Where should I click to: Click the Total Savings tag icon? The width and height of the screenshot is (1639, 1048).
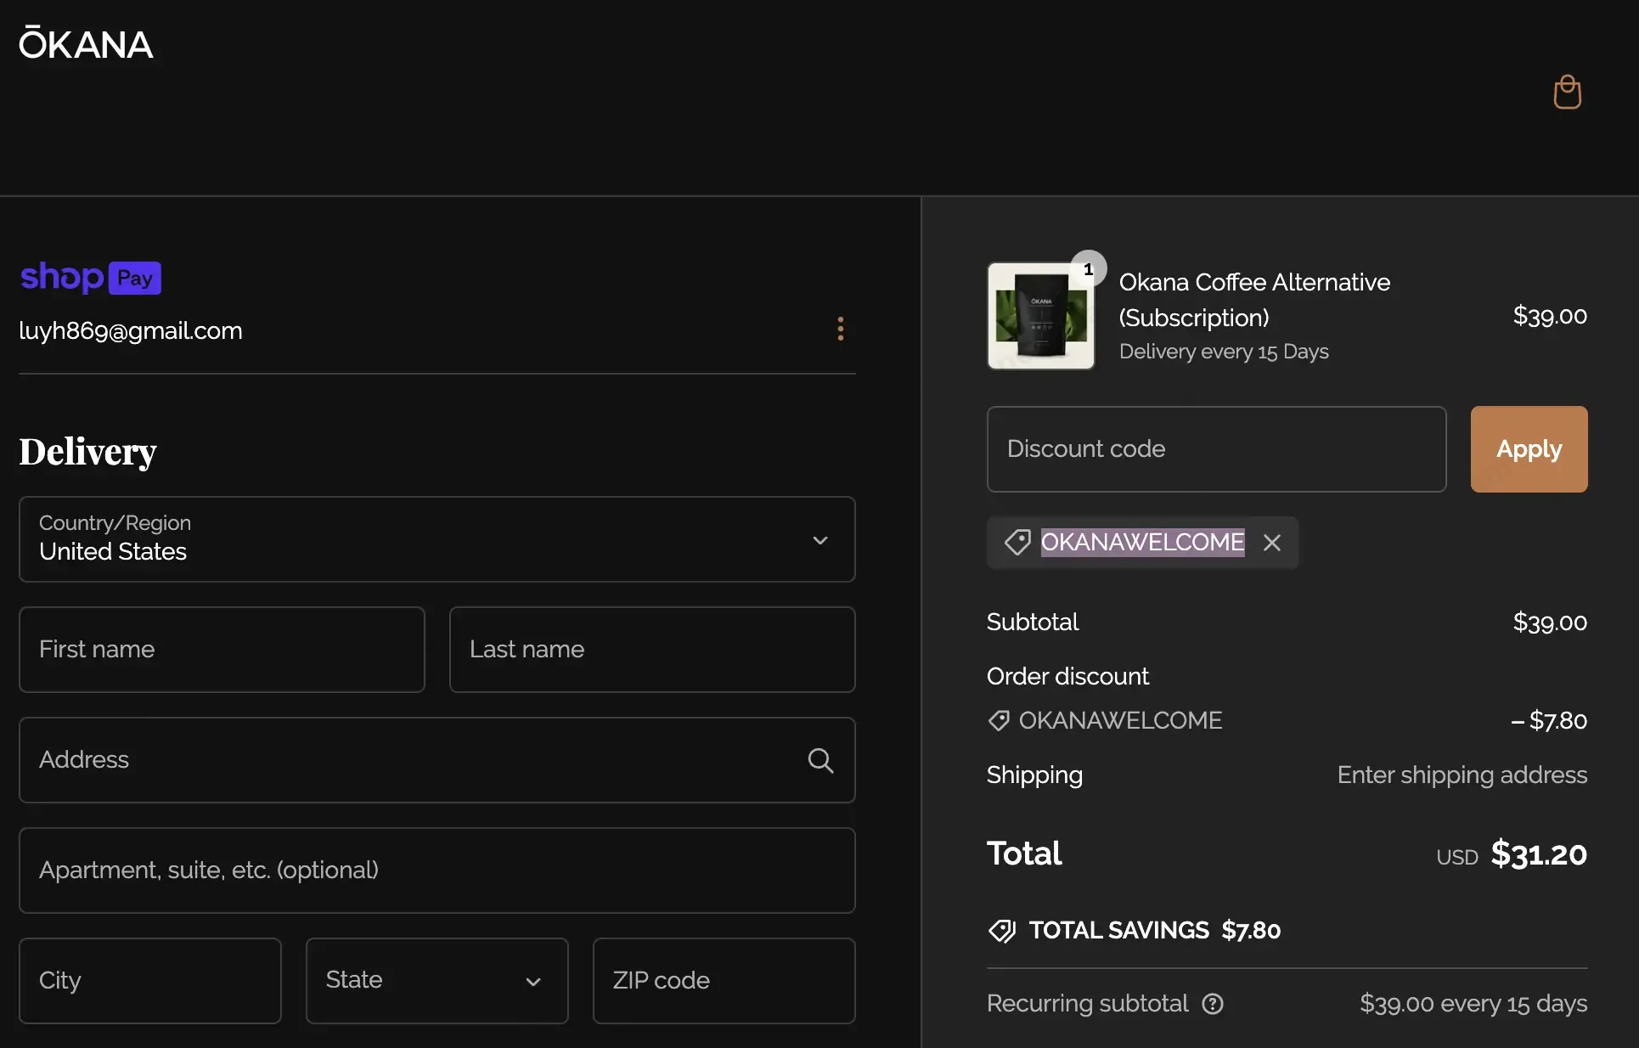coord(1002,931)
